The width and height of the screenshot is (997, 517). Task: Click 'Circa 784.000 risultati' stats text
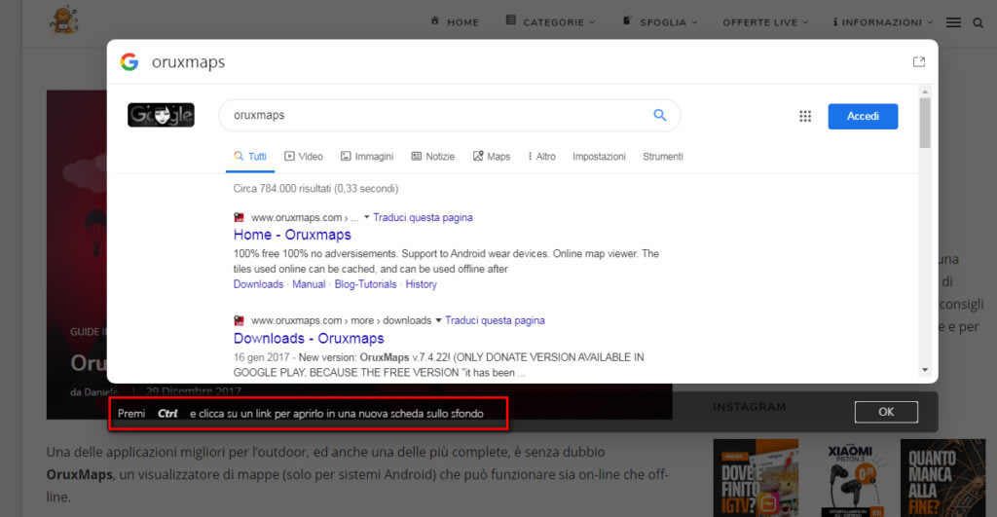tap(315, 189)
